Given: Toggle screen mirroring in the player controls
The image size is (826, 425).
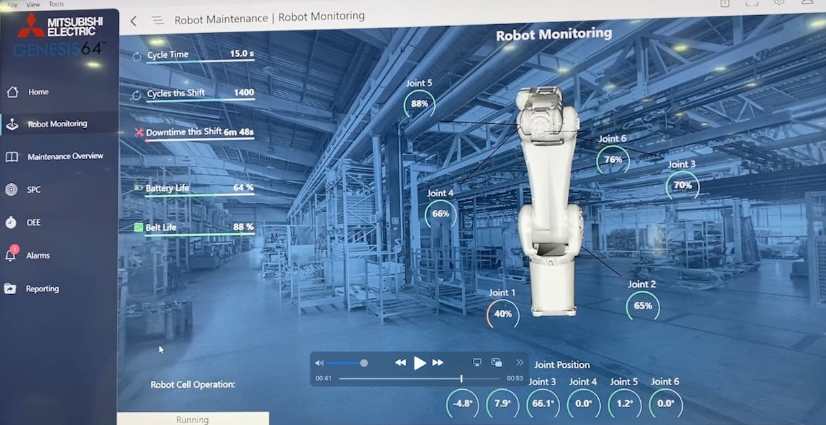Looking at the screenshot, I should coord(476,362).
